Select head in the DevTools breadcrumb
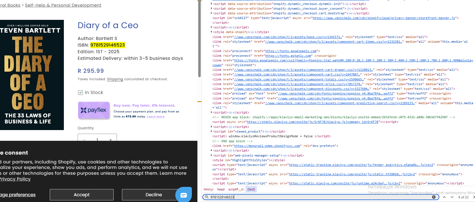Screen dimensions: 475x202 coord(221,189)
